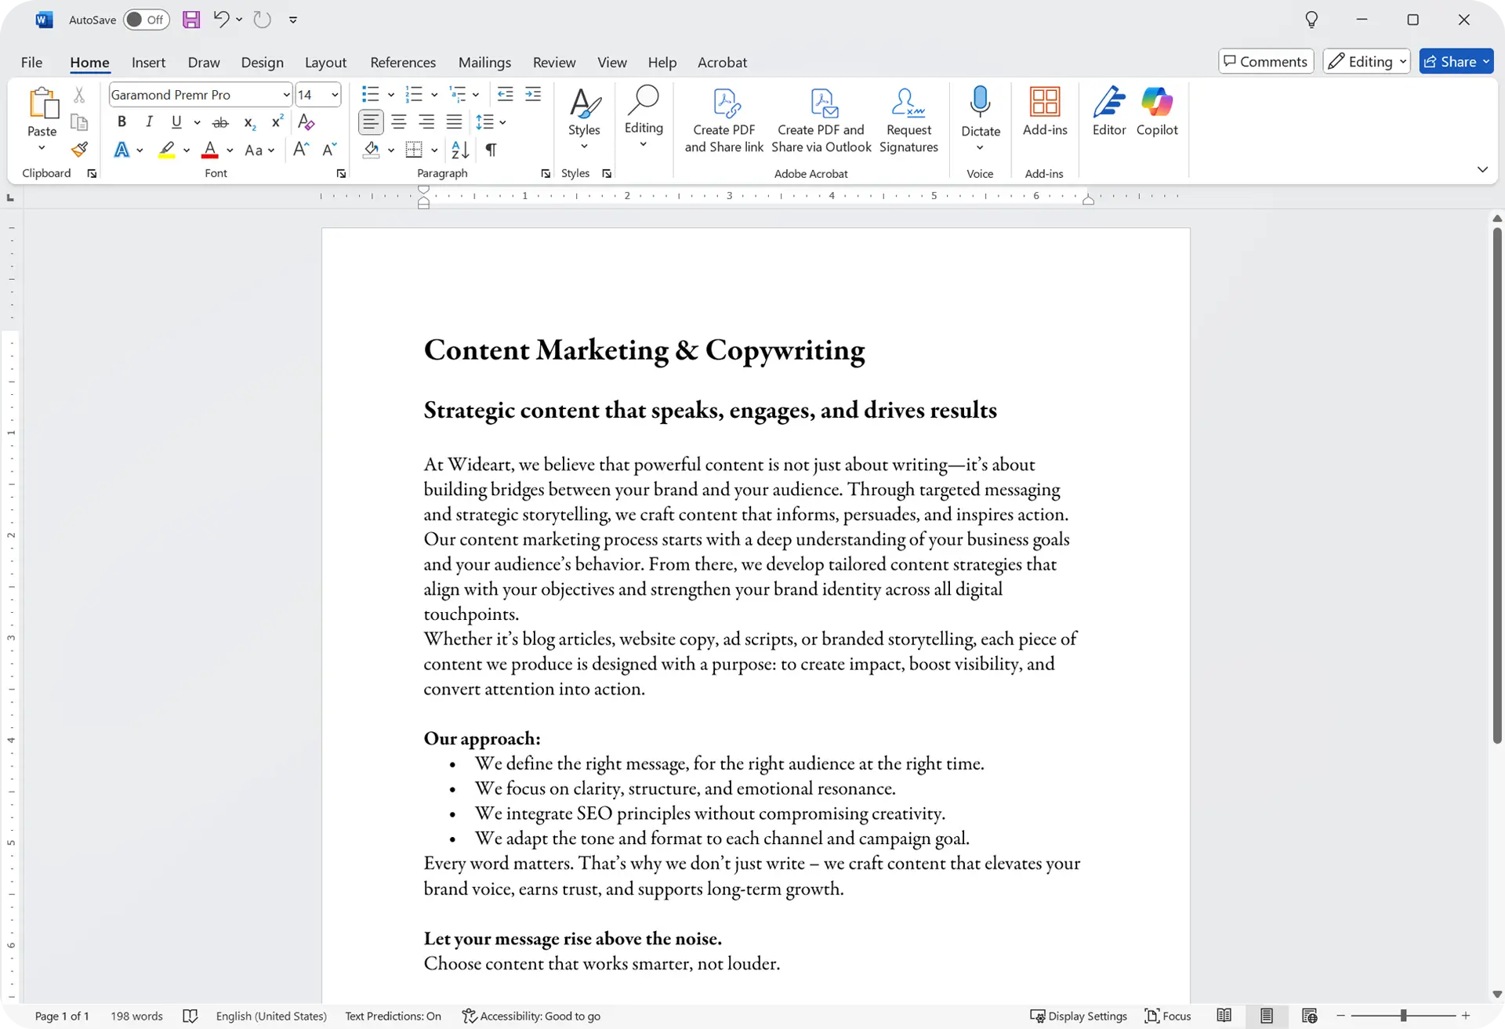Screen dimensions: 1505x1029
Task: Click the Cut scissors icon
Action: [79, 96]
